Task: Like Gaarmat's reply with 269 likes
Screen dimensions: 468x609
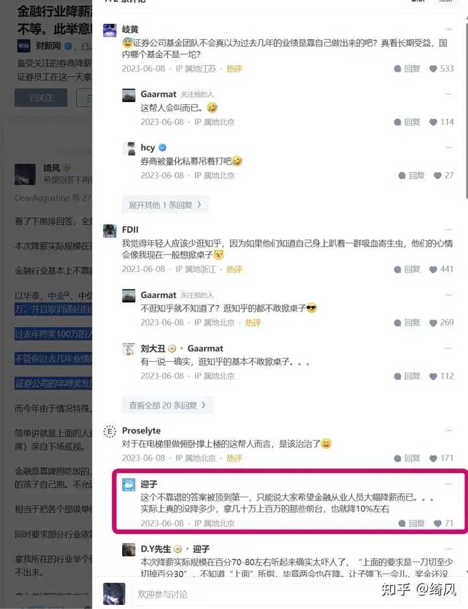Action: coord(441,323)
